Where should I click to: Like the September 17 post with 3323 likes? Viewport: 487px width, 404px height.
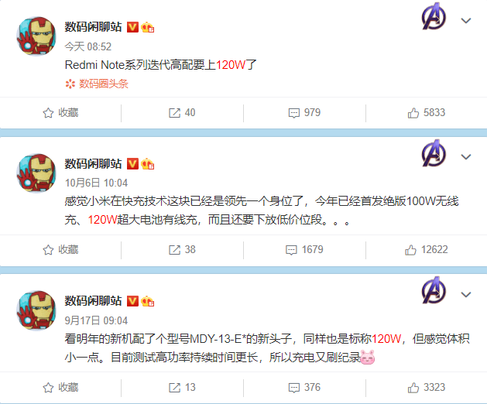click(x=427, y=387)
